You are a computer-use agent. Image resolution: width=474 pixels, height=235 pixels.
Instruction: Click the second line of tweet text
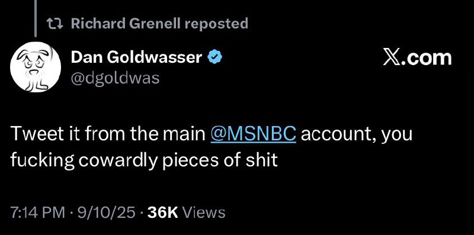(x=144, y=160)
